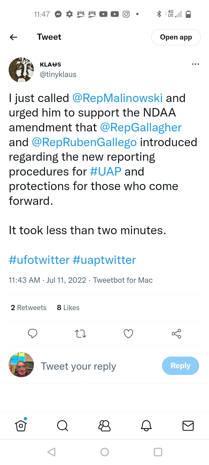Open the Search tab
This screenshot has height=465, width=209.
[x=62, y=426]
